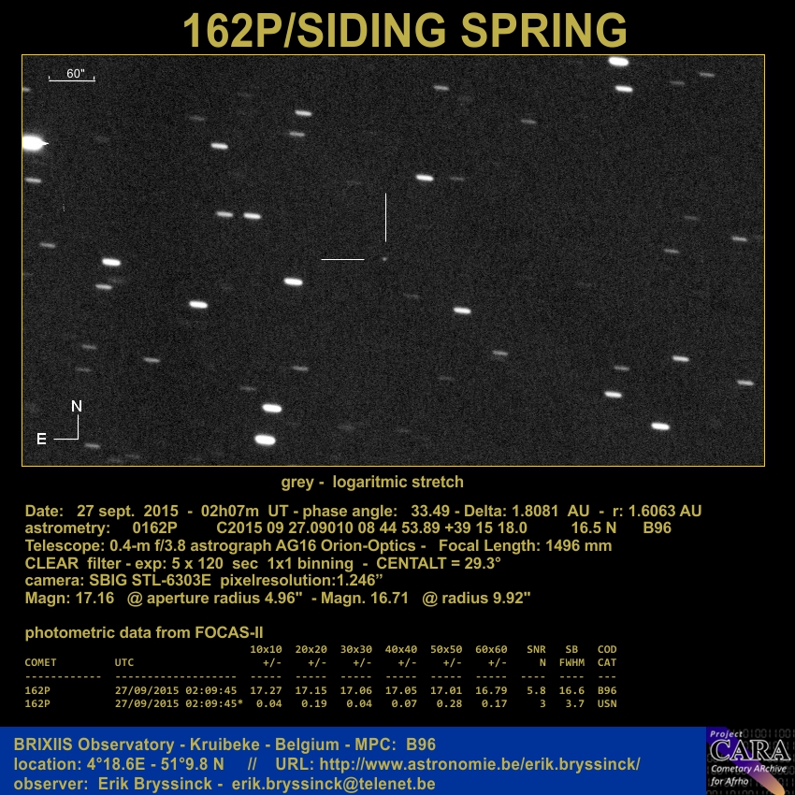Click the N/E compass orientation indicator
This screenshot has height=795, width=795.
click(x=66, y=423)
